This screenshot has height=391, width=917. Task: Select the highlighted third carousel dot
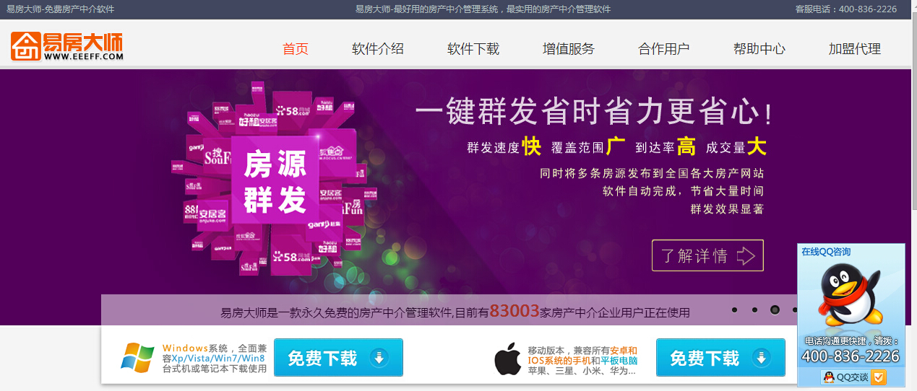click(775, 310)
